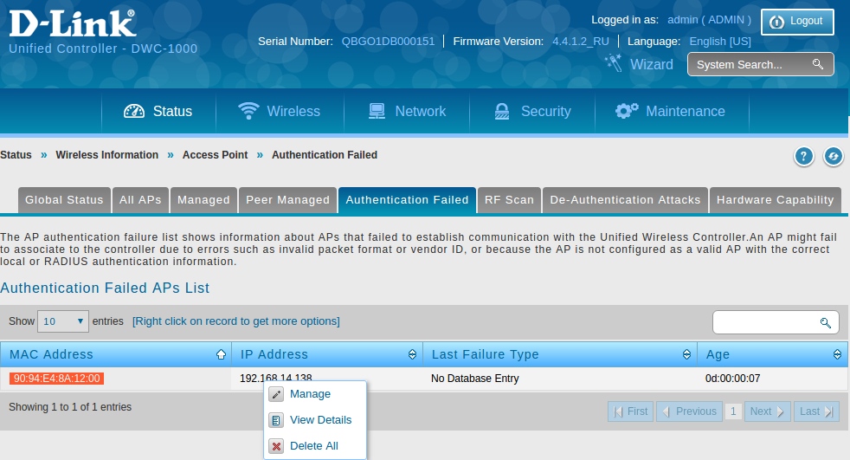The width and height of the screenshot is (850, 460).
Task: Select Delete All in context menu
Action: (x=313, y=446)
